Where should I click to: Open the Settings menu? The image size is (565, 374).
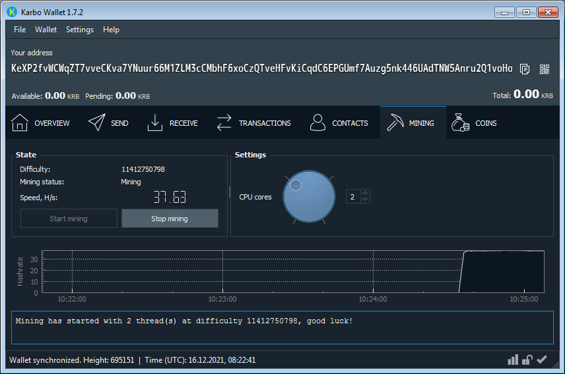click(80, 30)
